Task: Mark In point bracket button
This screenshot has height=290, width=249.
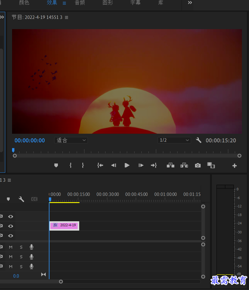Action: click(71, 165)
